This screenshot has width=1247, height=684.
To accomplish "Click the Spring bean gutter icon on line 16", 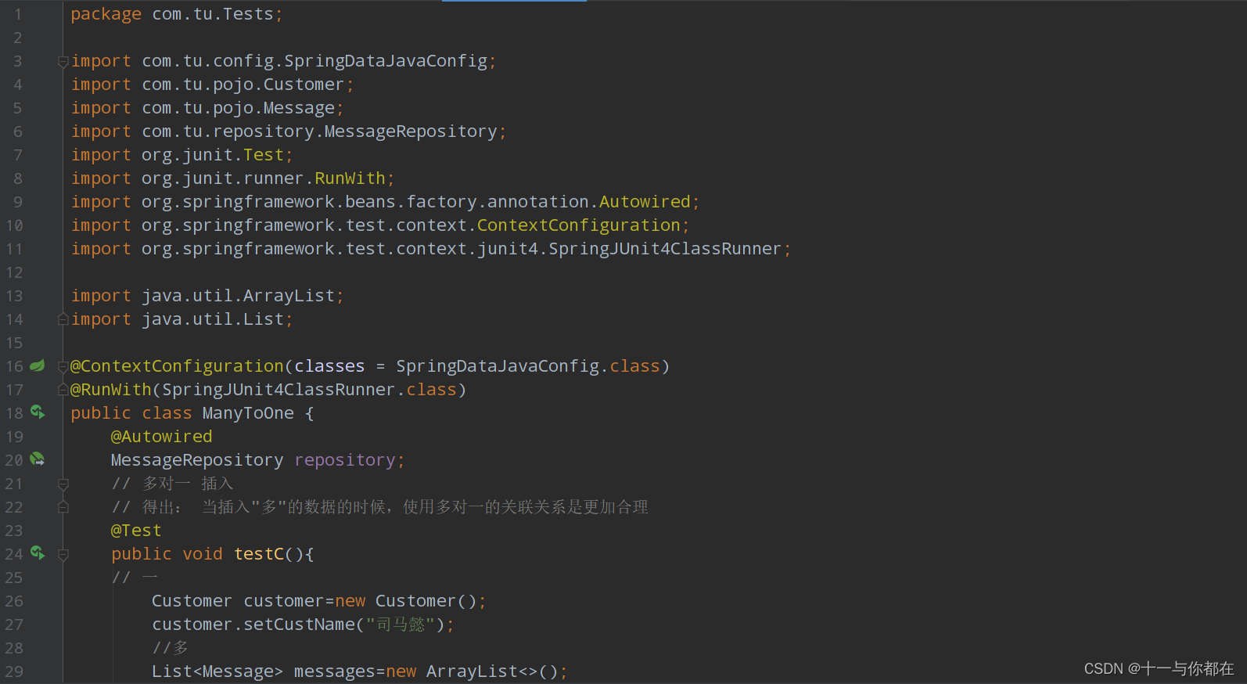I will click(37, 365).
